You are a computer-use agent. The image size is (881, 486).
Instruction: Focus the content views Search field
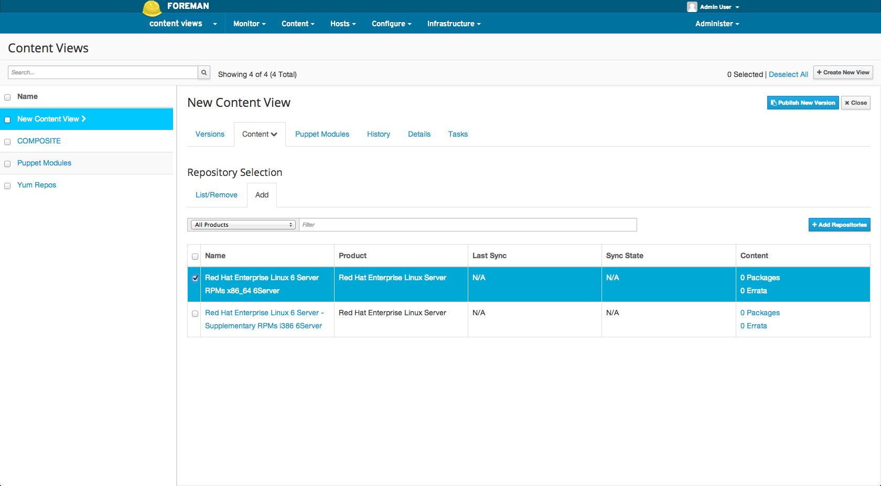click(103, 72)
